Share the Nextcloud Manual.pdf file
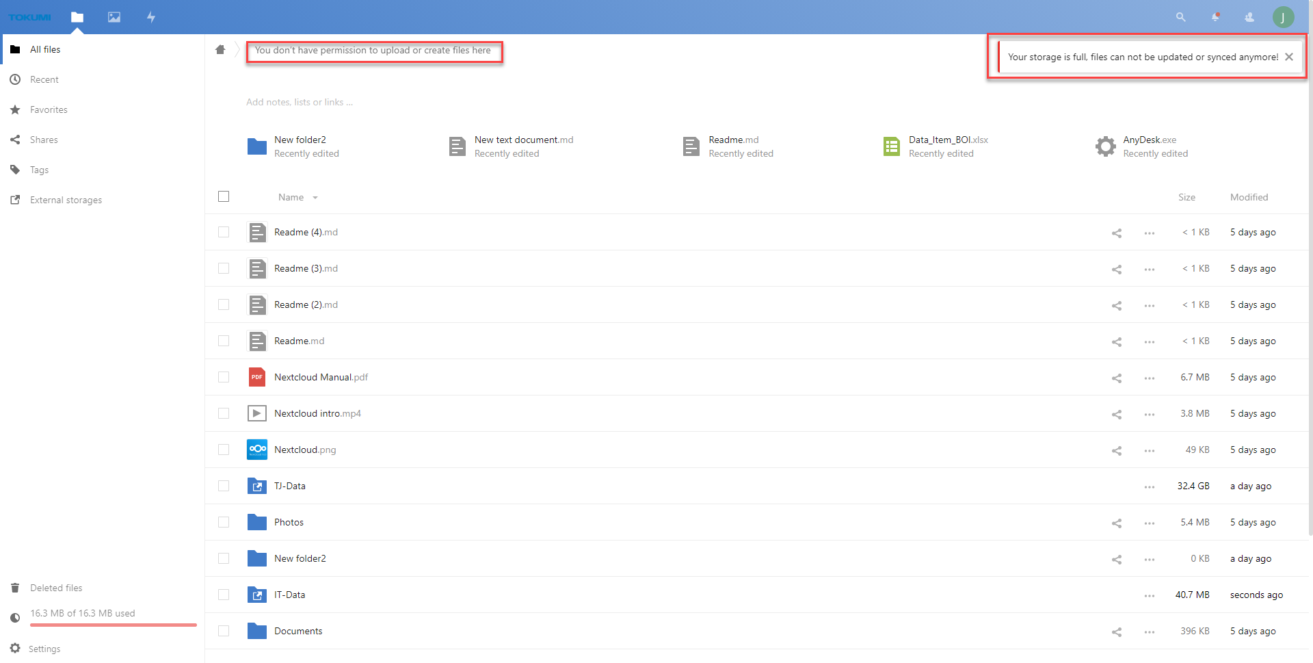The width and height of the screenshot is (1313, 663). [1116, 378]
